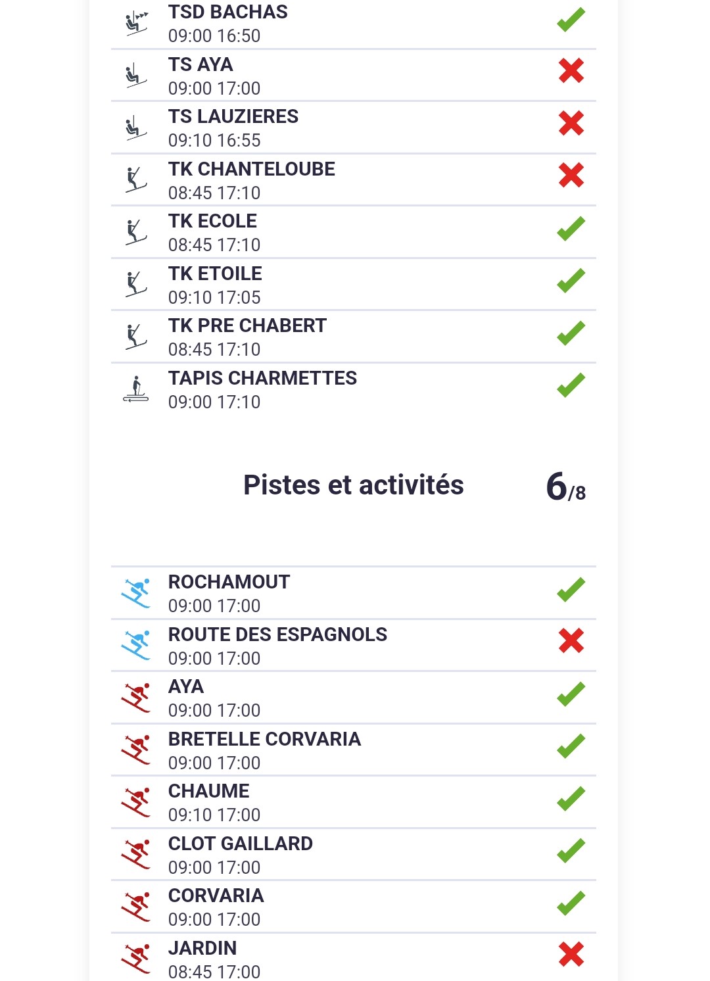Click the TS AYA chairlift icon
The width and height of the screenshot is (710, 981).
click(135, 76)
